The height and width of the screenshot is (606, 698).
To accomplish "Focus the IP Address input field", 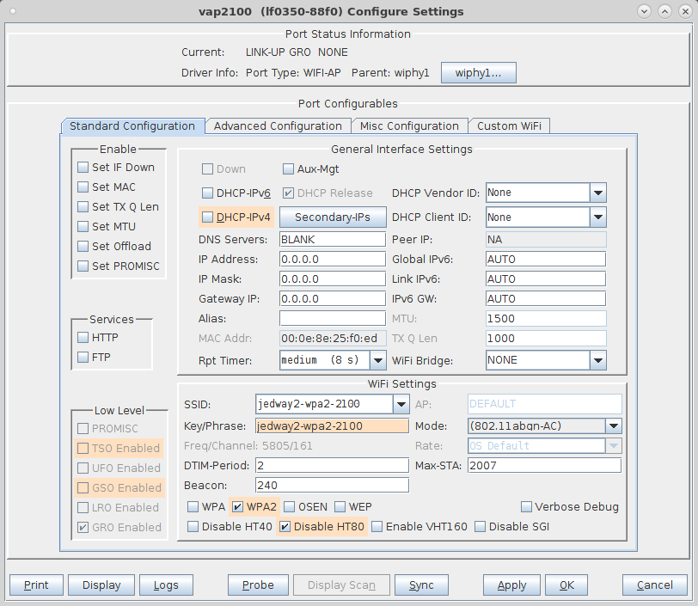I will click(333, 259).
